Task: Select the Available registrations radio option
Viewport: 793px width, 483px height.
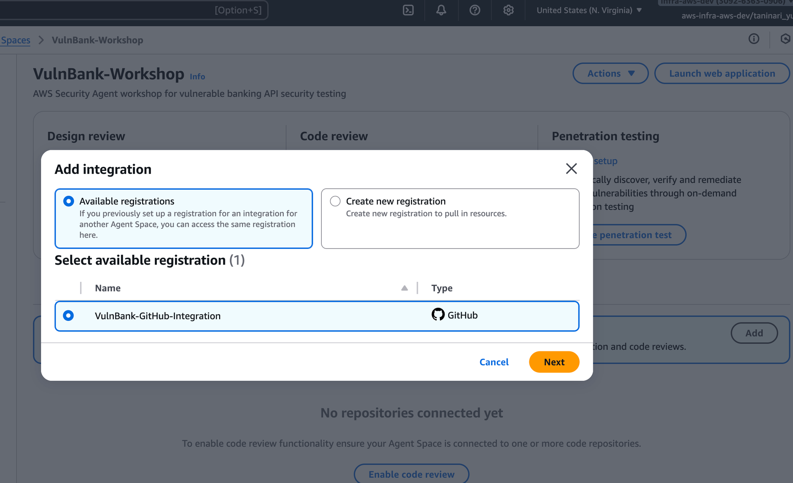Action: tap(69, 201)
